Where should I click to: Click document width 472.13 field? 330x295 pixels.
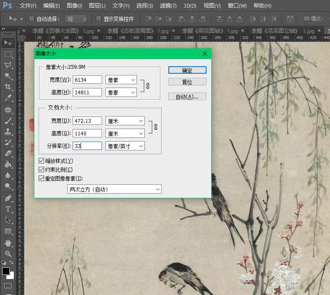pyautogui.click(x=87, y=121)
